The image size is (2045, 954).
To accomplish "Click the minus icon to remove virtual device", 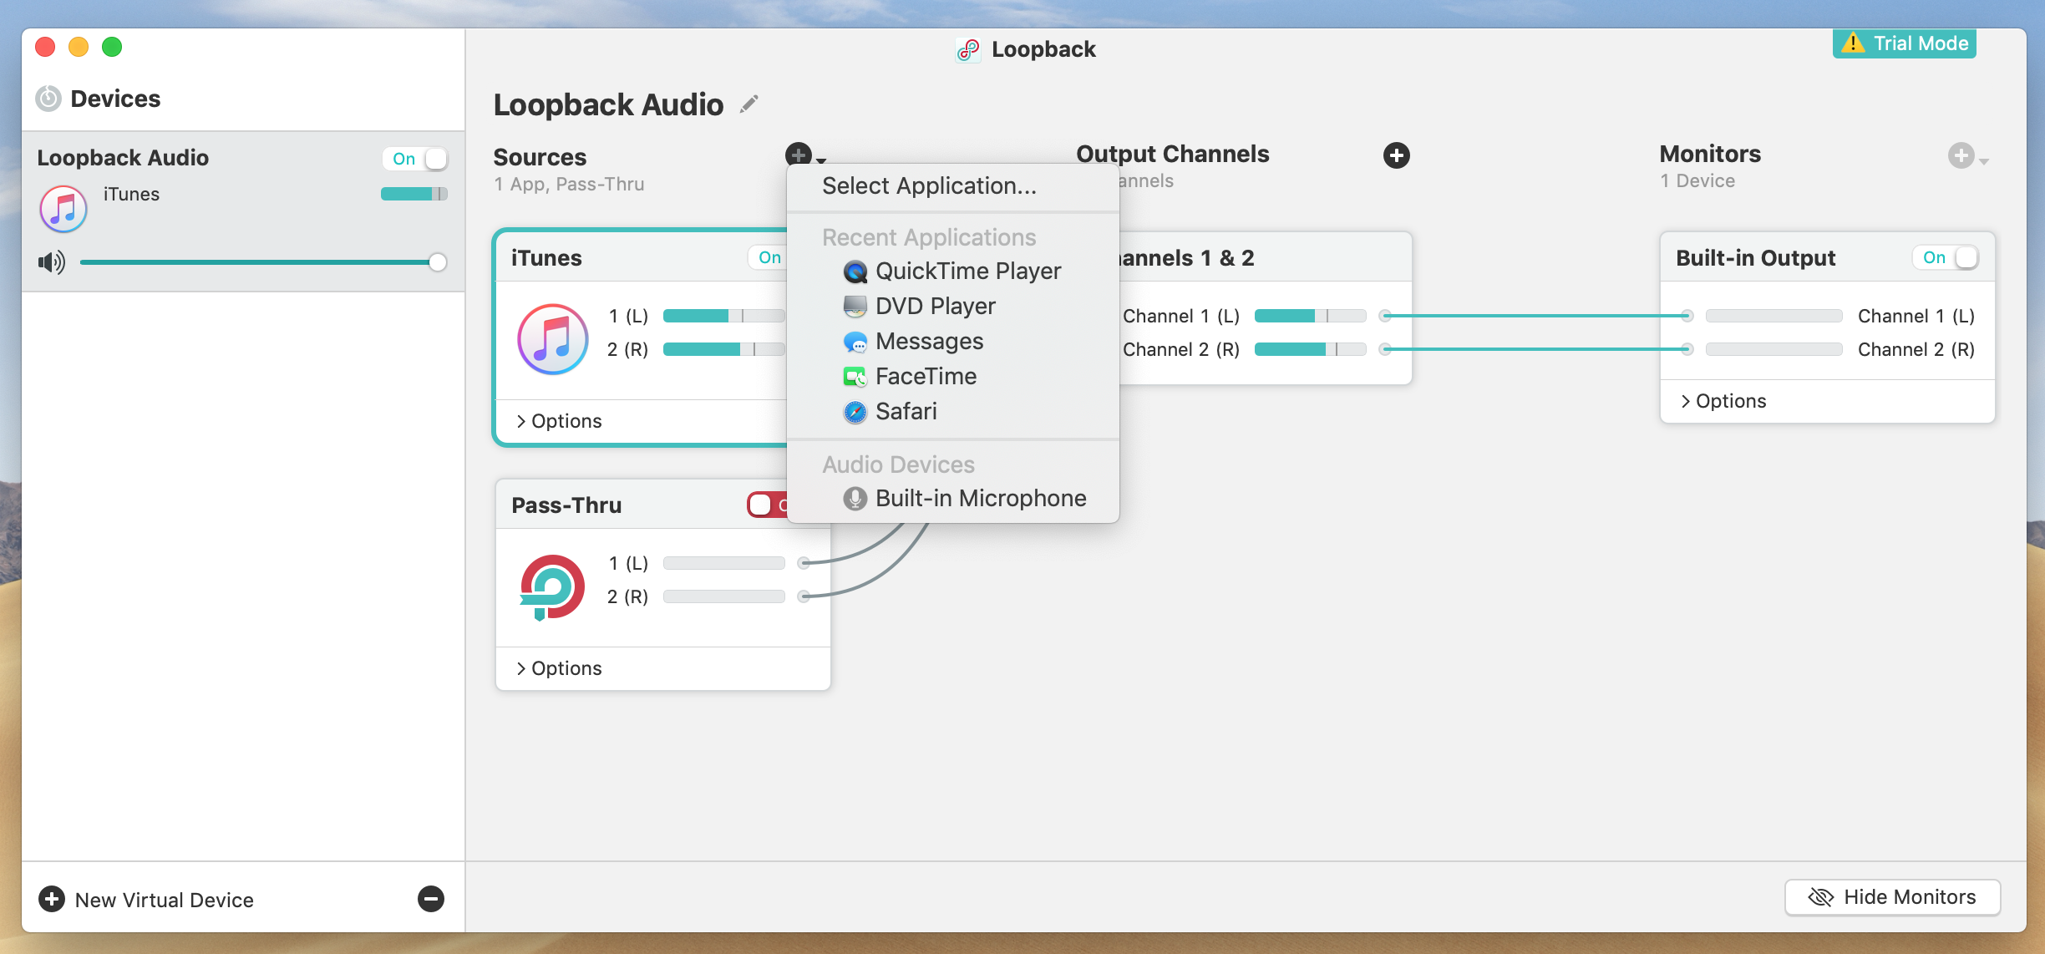I will tap(431, 899).
